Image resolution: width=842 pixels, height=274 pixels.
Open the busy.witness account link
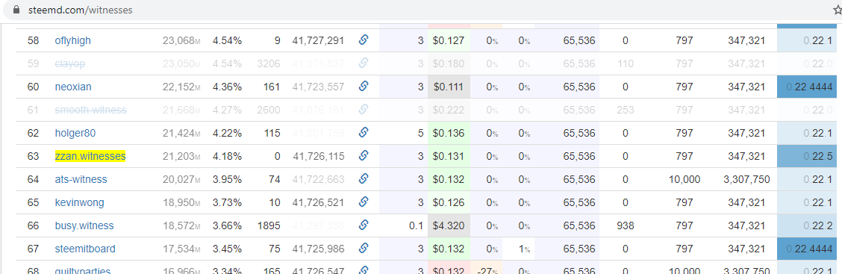coord(84,225)
